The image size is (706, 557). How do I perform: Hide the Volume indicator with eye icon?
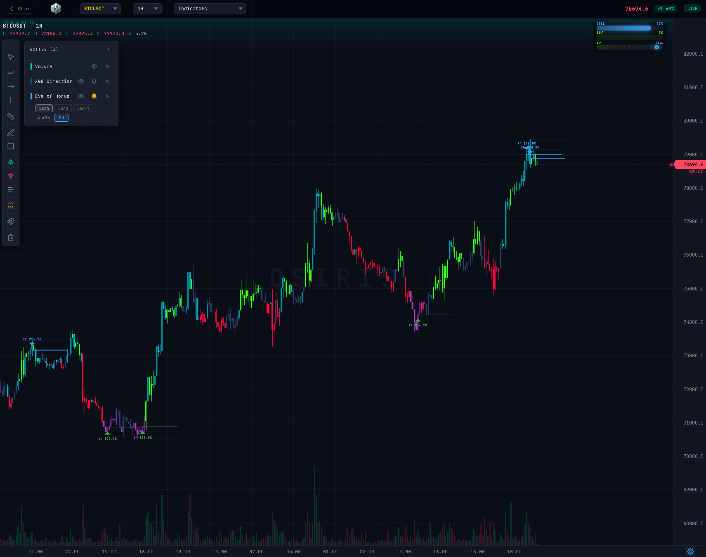(94, 66)
